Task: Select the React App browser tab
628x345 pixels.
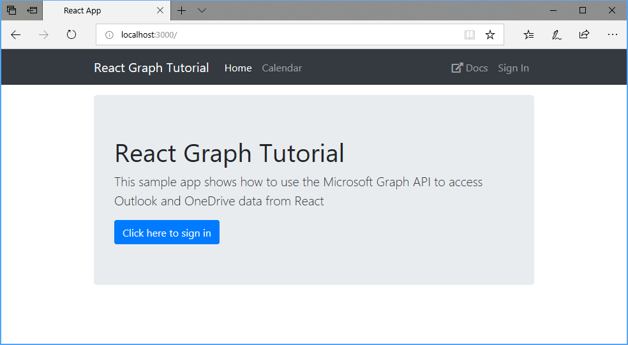Action: [107, 10]
